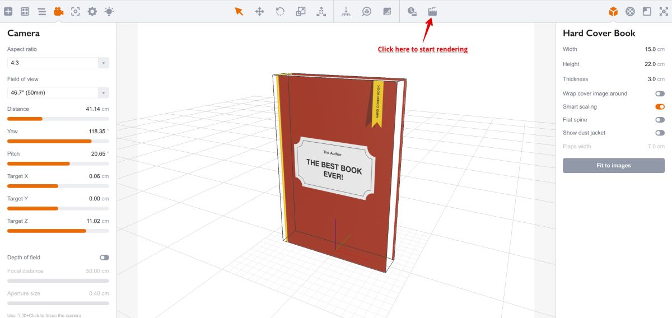Adjust the Distance slider
Viewport: 672px width, 318px height.
[x=58, y=119]
